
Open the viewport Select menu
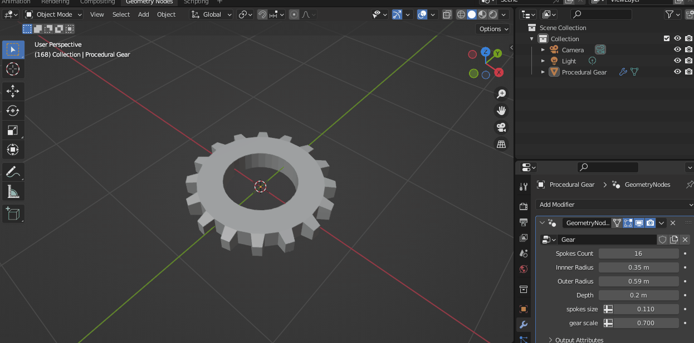pyautogui.click(x=121, y=14)
